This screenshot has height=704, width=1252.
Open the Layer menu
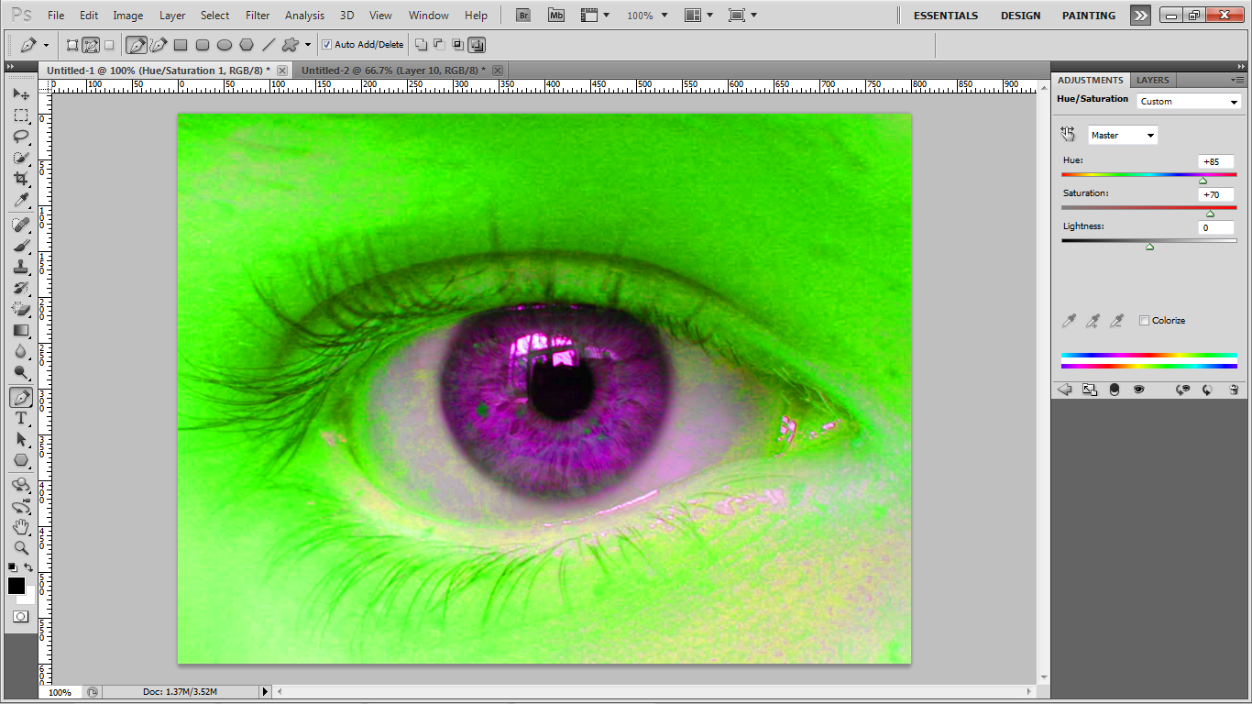tap(172, 15)
